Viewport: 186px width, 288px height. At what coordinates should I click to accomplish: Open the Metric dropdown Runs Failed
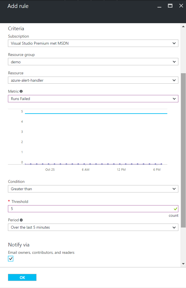pos(93,99)
